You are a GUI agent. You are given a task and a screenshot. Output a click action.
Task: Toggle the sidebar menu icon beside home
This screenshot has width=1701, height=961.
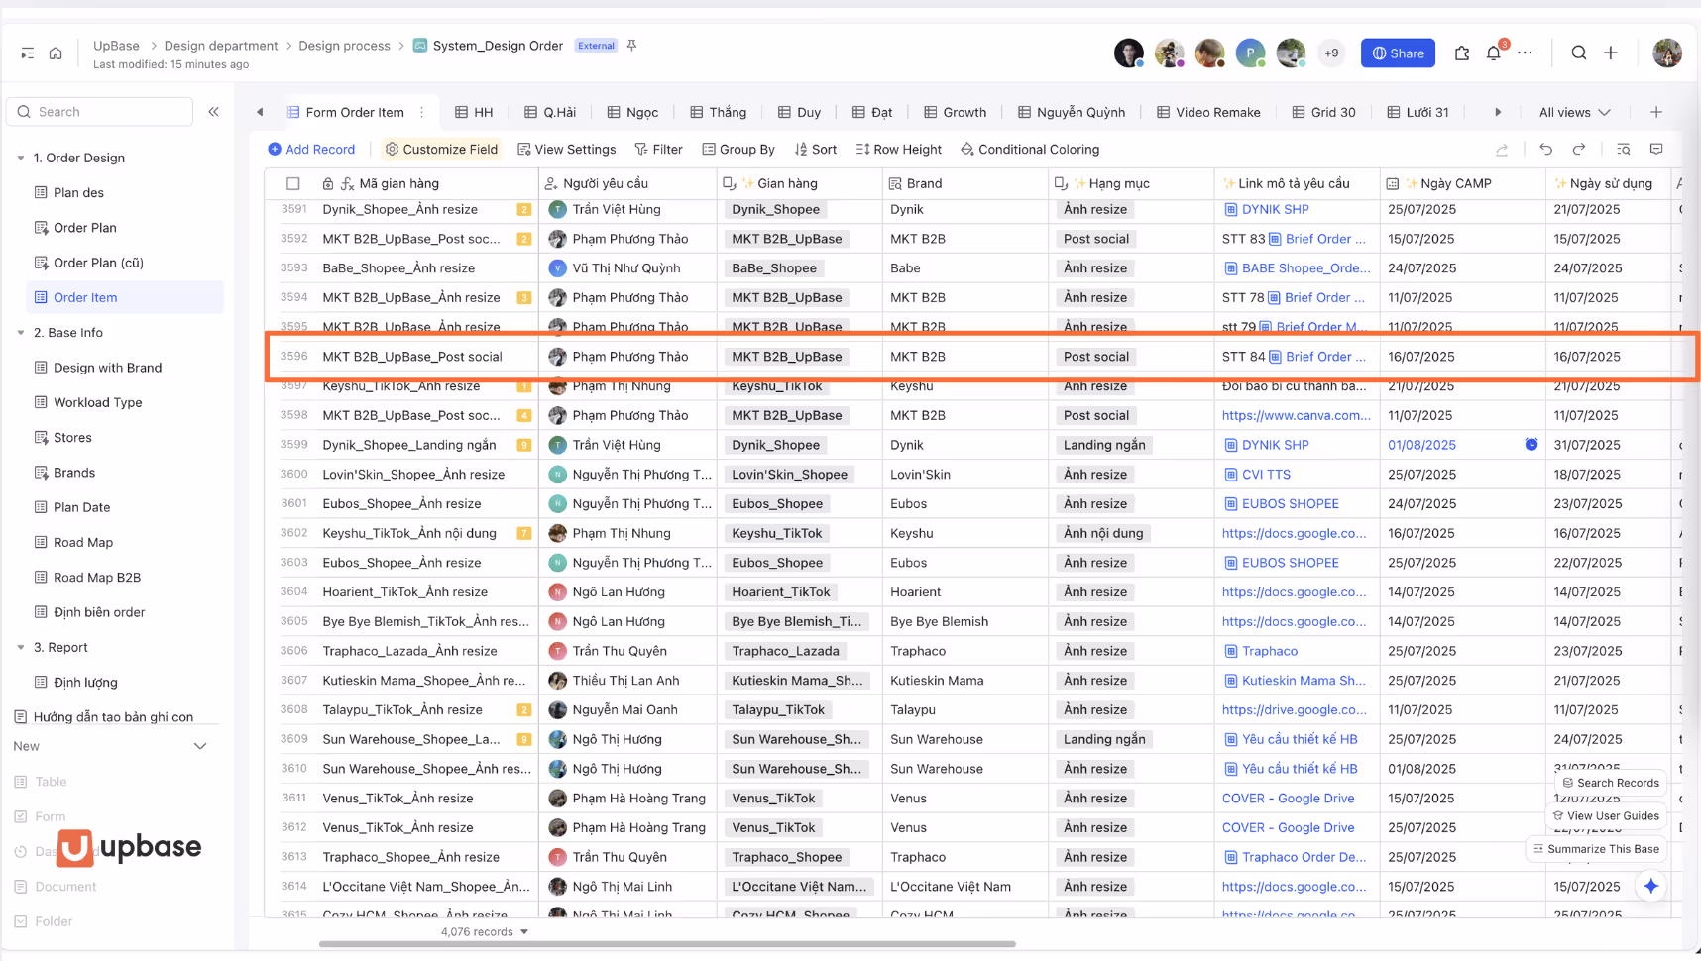tap(27, 53)
